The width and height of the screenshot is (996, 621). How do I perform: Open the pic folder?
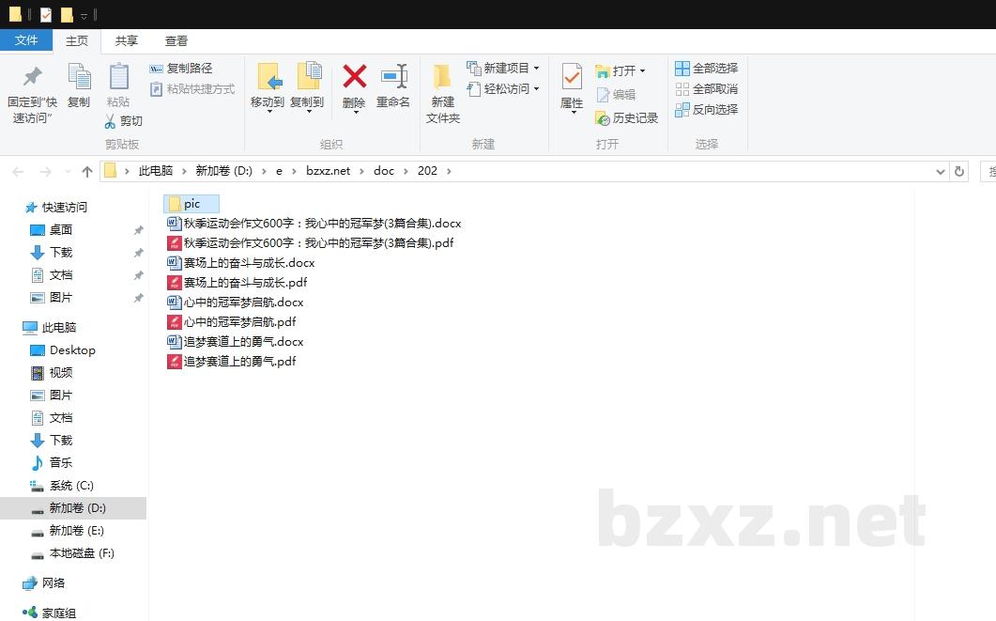click(x=191, y=203)
